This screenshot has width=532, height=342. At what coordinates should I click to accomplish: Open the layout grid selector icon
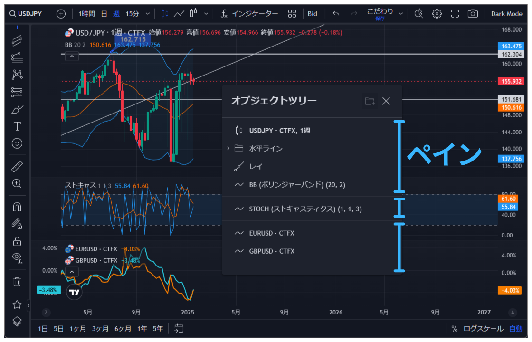pyautogui.click(x=292, y=14)
